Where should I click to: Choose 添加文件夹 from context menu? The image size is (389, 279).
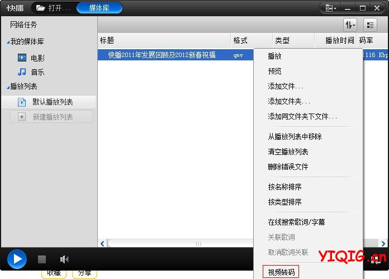[288, 101]
